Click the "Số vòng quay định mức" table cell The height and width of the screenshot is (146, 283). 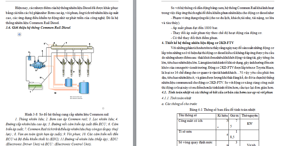coord(197,143)
